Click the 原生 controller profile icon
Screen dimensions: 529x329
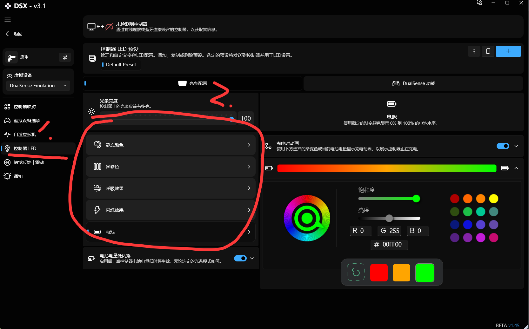12,57
